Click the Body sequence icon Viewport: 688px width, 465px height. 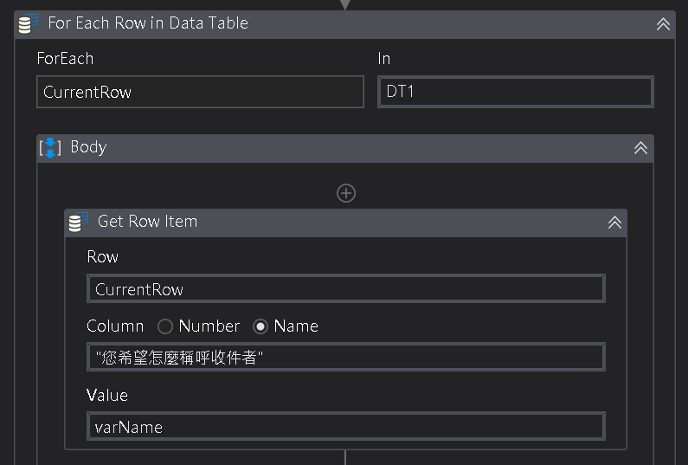point(50,147)
